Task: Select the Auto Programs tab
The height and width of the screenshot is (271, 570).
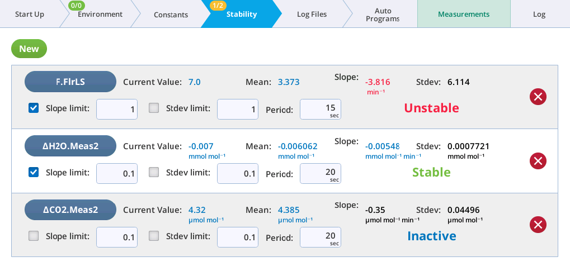Action: tap(383, 15)
